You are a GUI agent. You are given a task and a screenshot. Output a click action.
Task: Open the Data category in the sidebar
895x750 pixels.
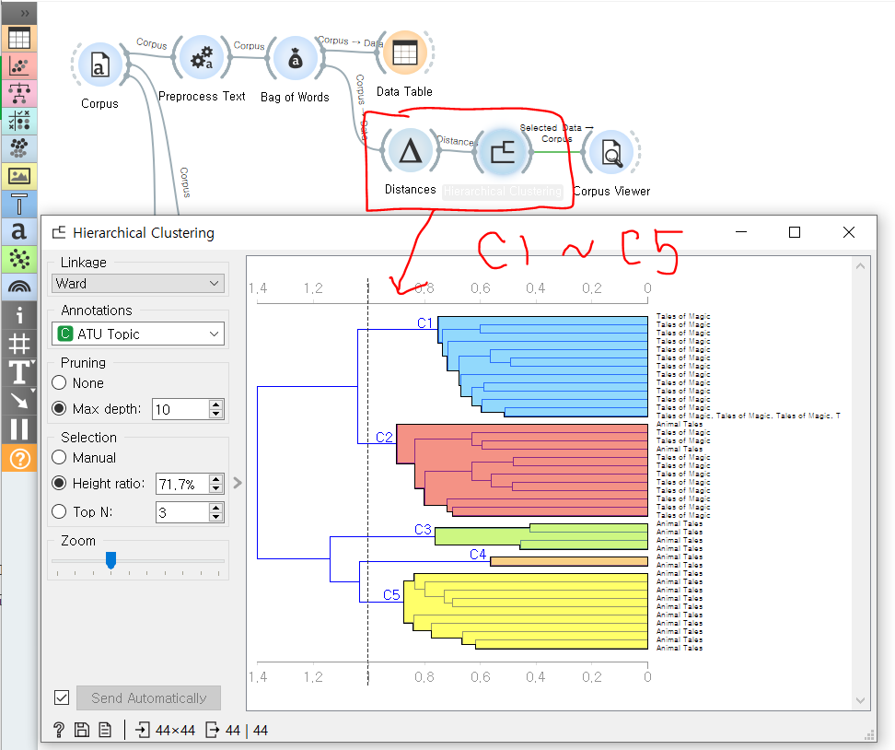[x=18, y=39]
